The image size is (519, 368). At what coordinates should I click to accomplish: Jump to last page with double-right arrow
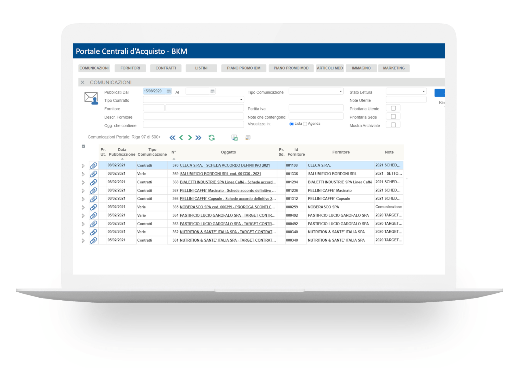tap(198, 138)
